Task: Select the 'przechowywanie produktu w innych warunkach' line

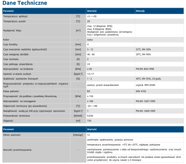Action: click(x=134, y=159)
